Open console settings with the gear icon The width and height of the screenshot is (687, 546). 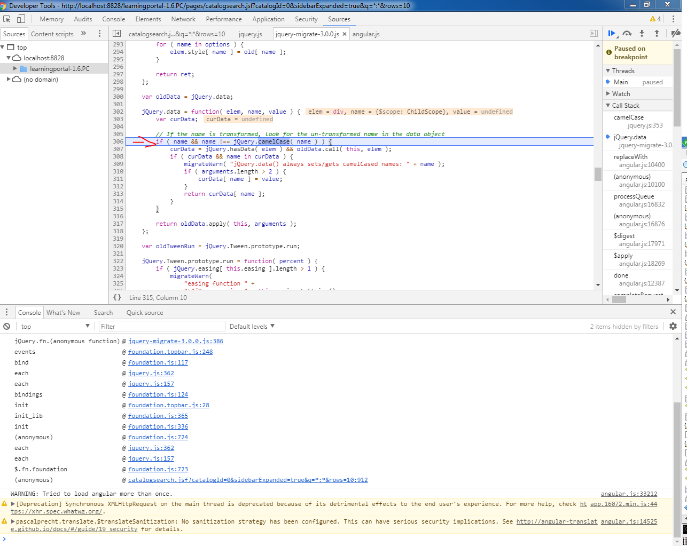tap(673, 326)
